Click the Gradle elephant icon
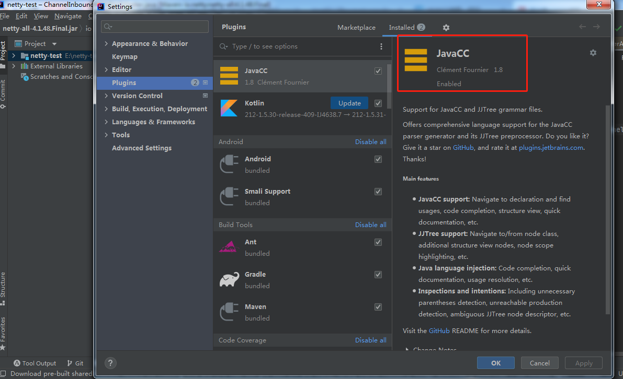Viewport: 623px width, 379px height. (229, 279)
